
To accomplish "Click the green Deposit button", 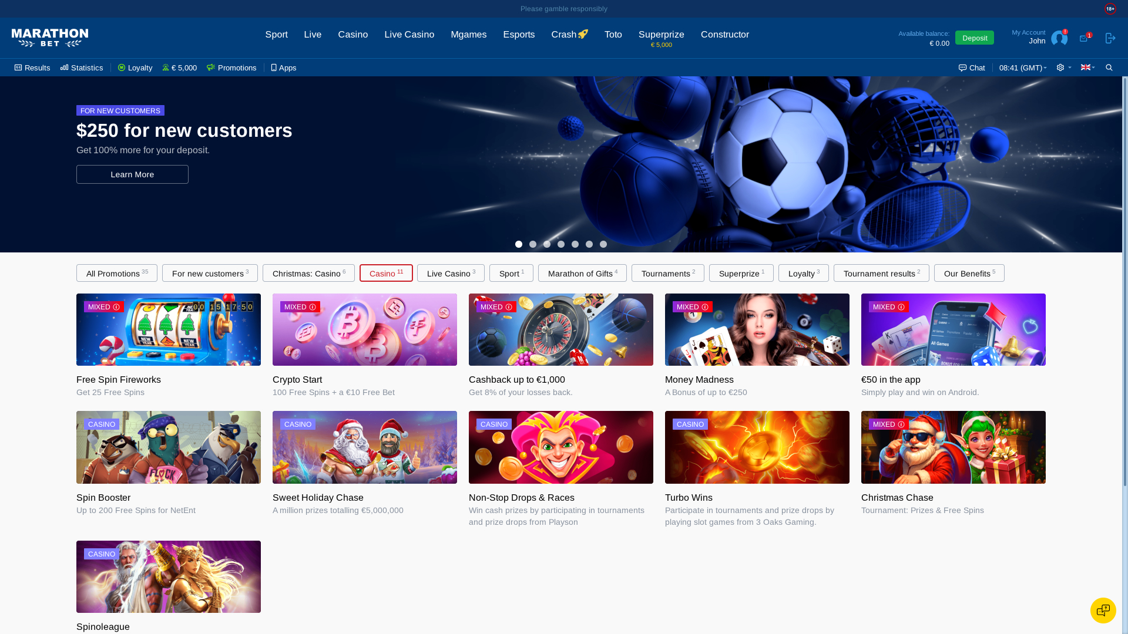I will pyautogui.click(x=975, y=37).
